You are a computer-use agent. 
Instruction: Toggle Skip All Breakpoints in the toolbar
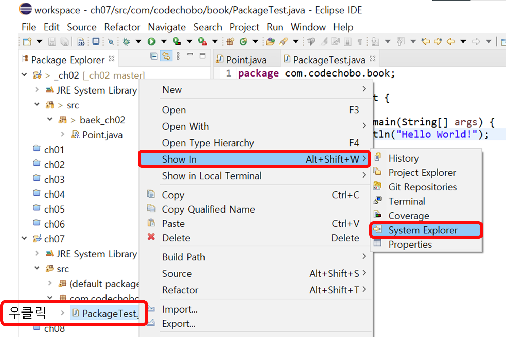pyautogui.click(x=111, y=41)
